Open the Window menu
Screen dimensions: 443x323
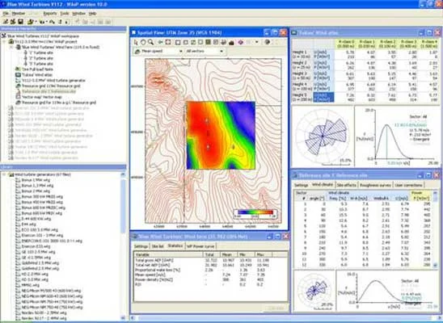click(79, 13)
